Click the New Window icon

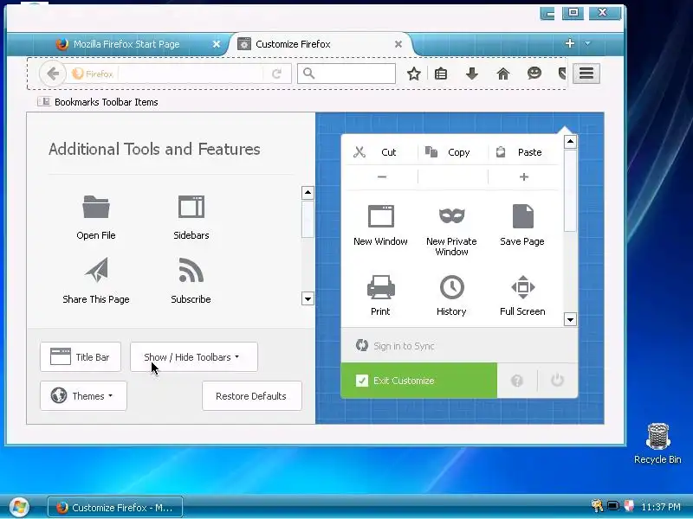pos(380,215)
